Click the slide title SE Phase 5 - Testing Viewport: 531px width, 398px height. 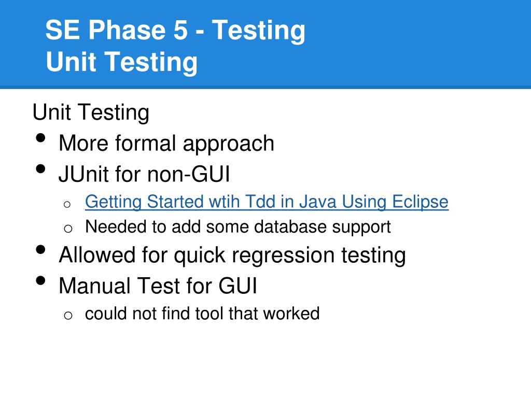[175, 30]
